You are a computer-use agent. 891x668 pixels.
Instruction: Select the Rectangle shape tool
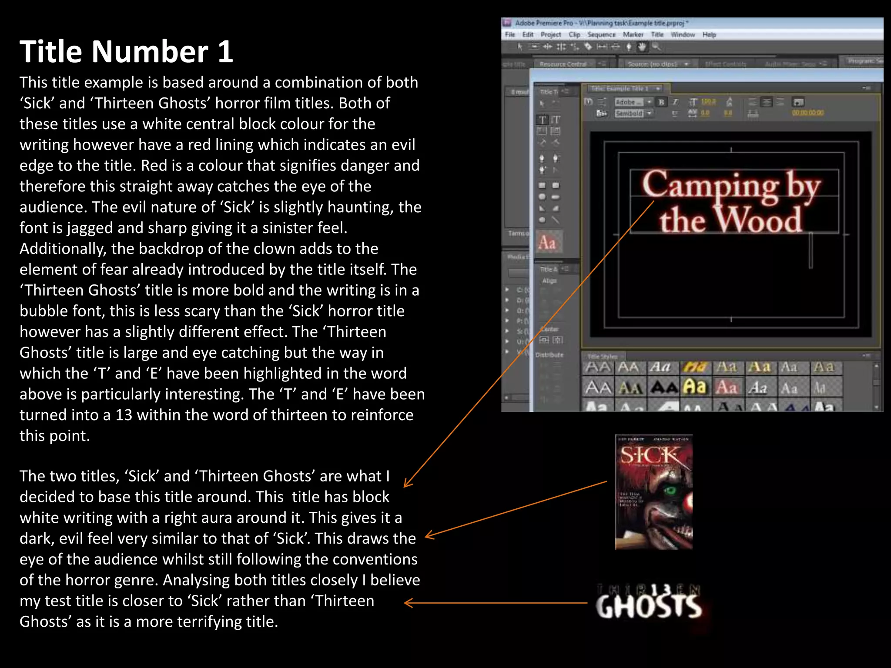click(542, 186)
